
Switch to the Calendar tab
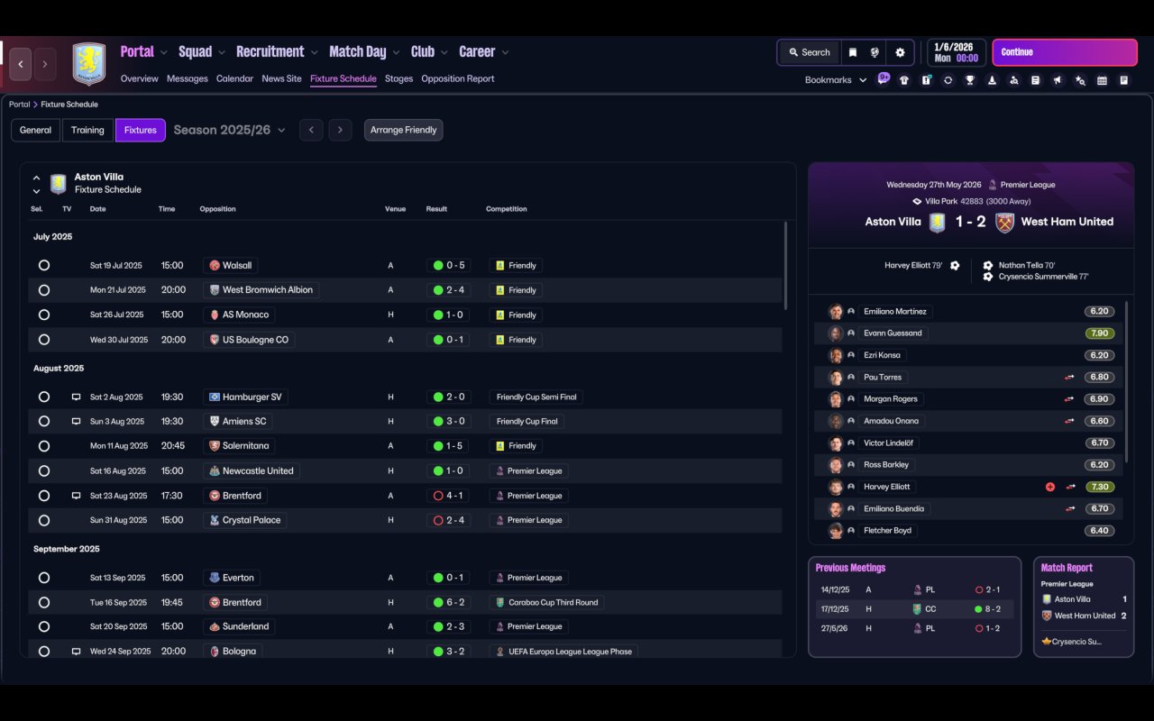(x=234, y=78)
